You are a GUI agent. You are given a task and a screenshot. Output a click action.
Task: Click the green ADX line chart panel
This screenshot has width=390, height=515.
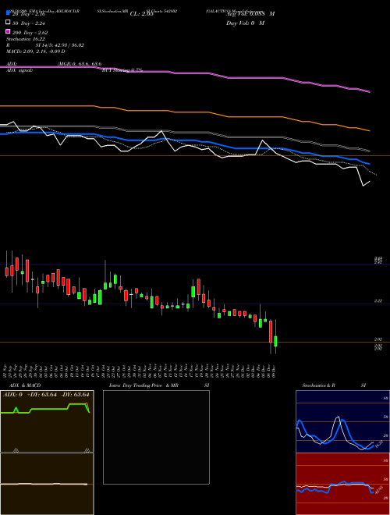pyautogui.click(x=47, y=421)
